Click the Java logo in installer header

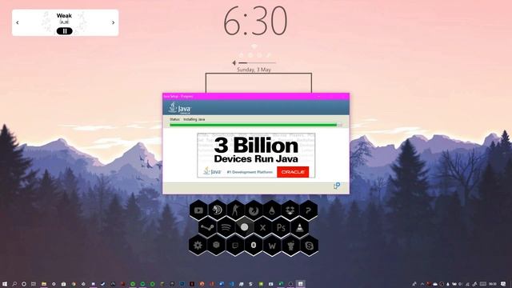tap(180, 108)
